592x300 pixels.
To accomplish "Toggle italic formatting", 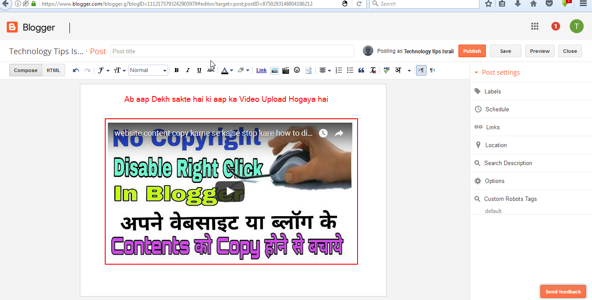I will point(188,70).
